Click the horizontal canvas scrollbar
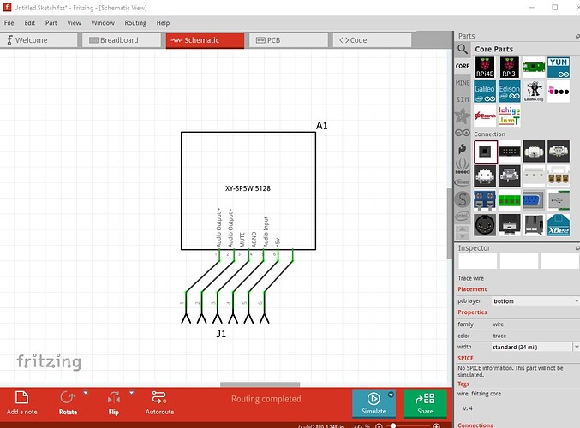Viewport: 580px width, 428px height. click(260, 384)
